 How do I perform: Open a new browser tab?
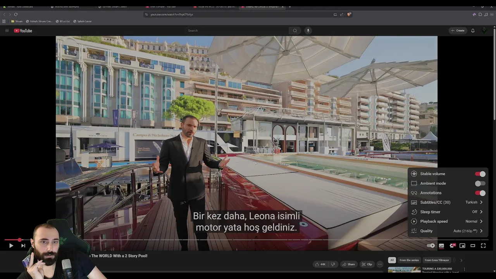coord(289,7)
